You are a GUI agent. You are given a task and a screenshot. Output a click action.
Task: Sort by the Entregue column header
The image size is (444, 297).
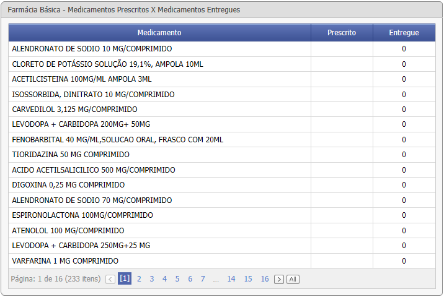(x=404, y=33)
